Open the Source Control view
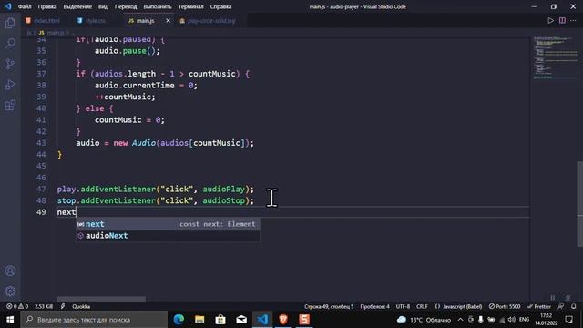This screenshot has width=583, height=328. 10,64
